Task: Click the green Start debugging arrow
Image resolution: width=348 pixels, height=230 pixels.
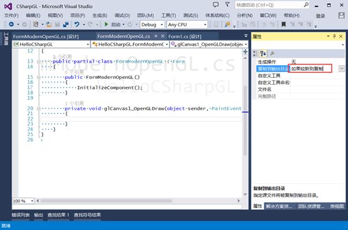Action: tap(106, 24)
